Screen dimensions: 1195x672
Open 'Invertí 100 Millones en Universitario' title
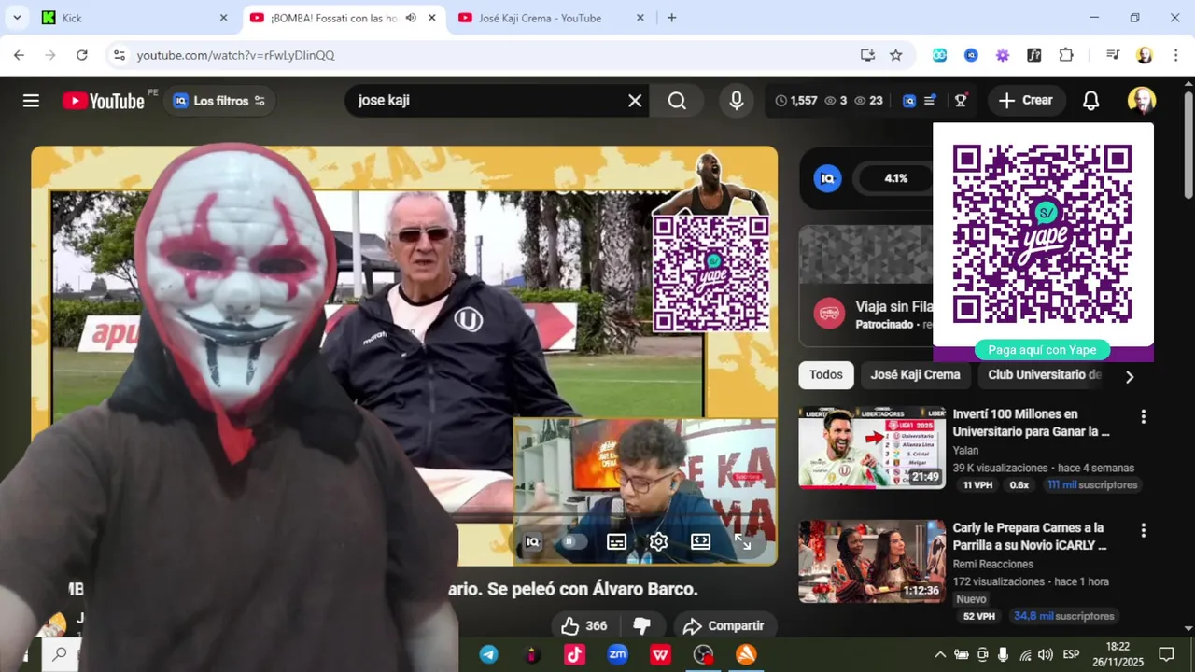click(1031, 423)
